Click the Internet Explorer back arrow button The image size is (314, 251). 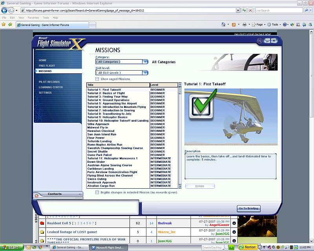coord(5,10)
